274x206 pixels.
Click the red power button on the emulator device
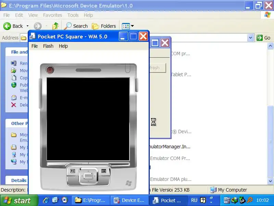coord(50,70)
